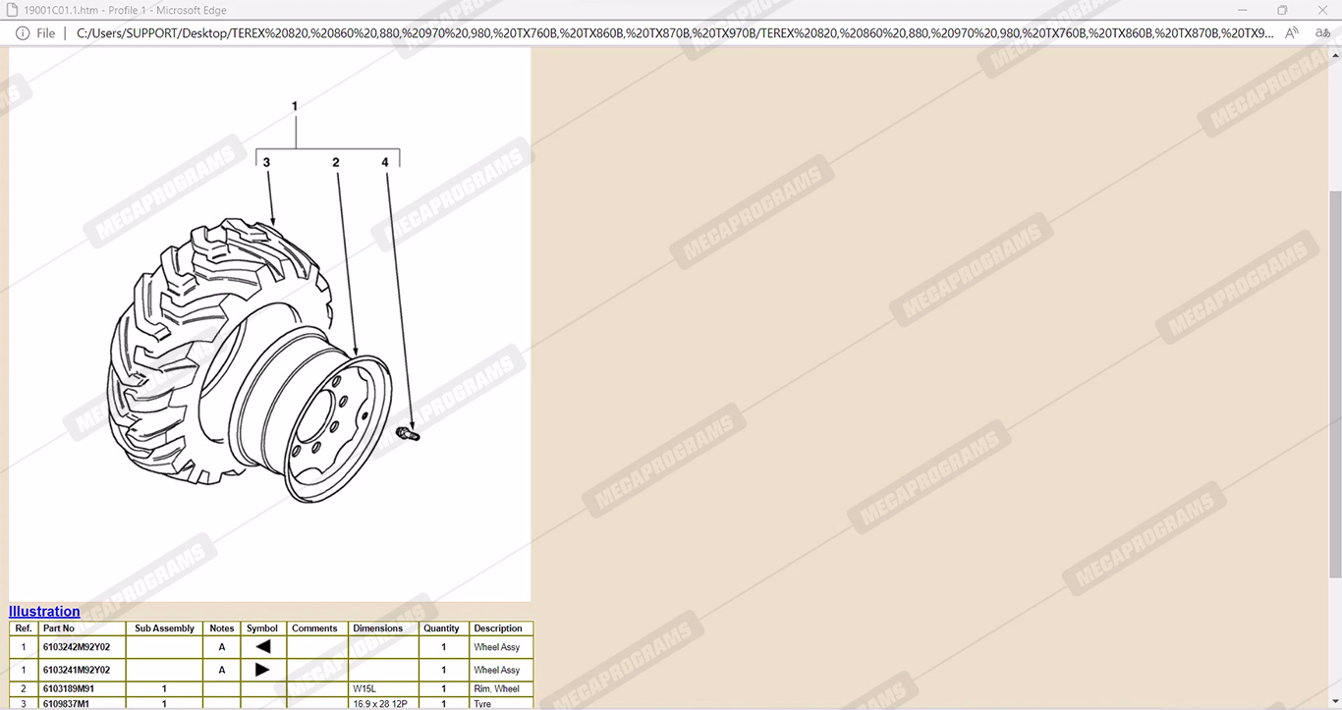This screenshot has width=1342, height=710.
Task: Click the page document icon in title bar
Action: 11,10
